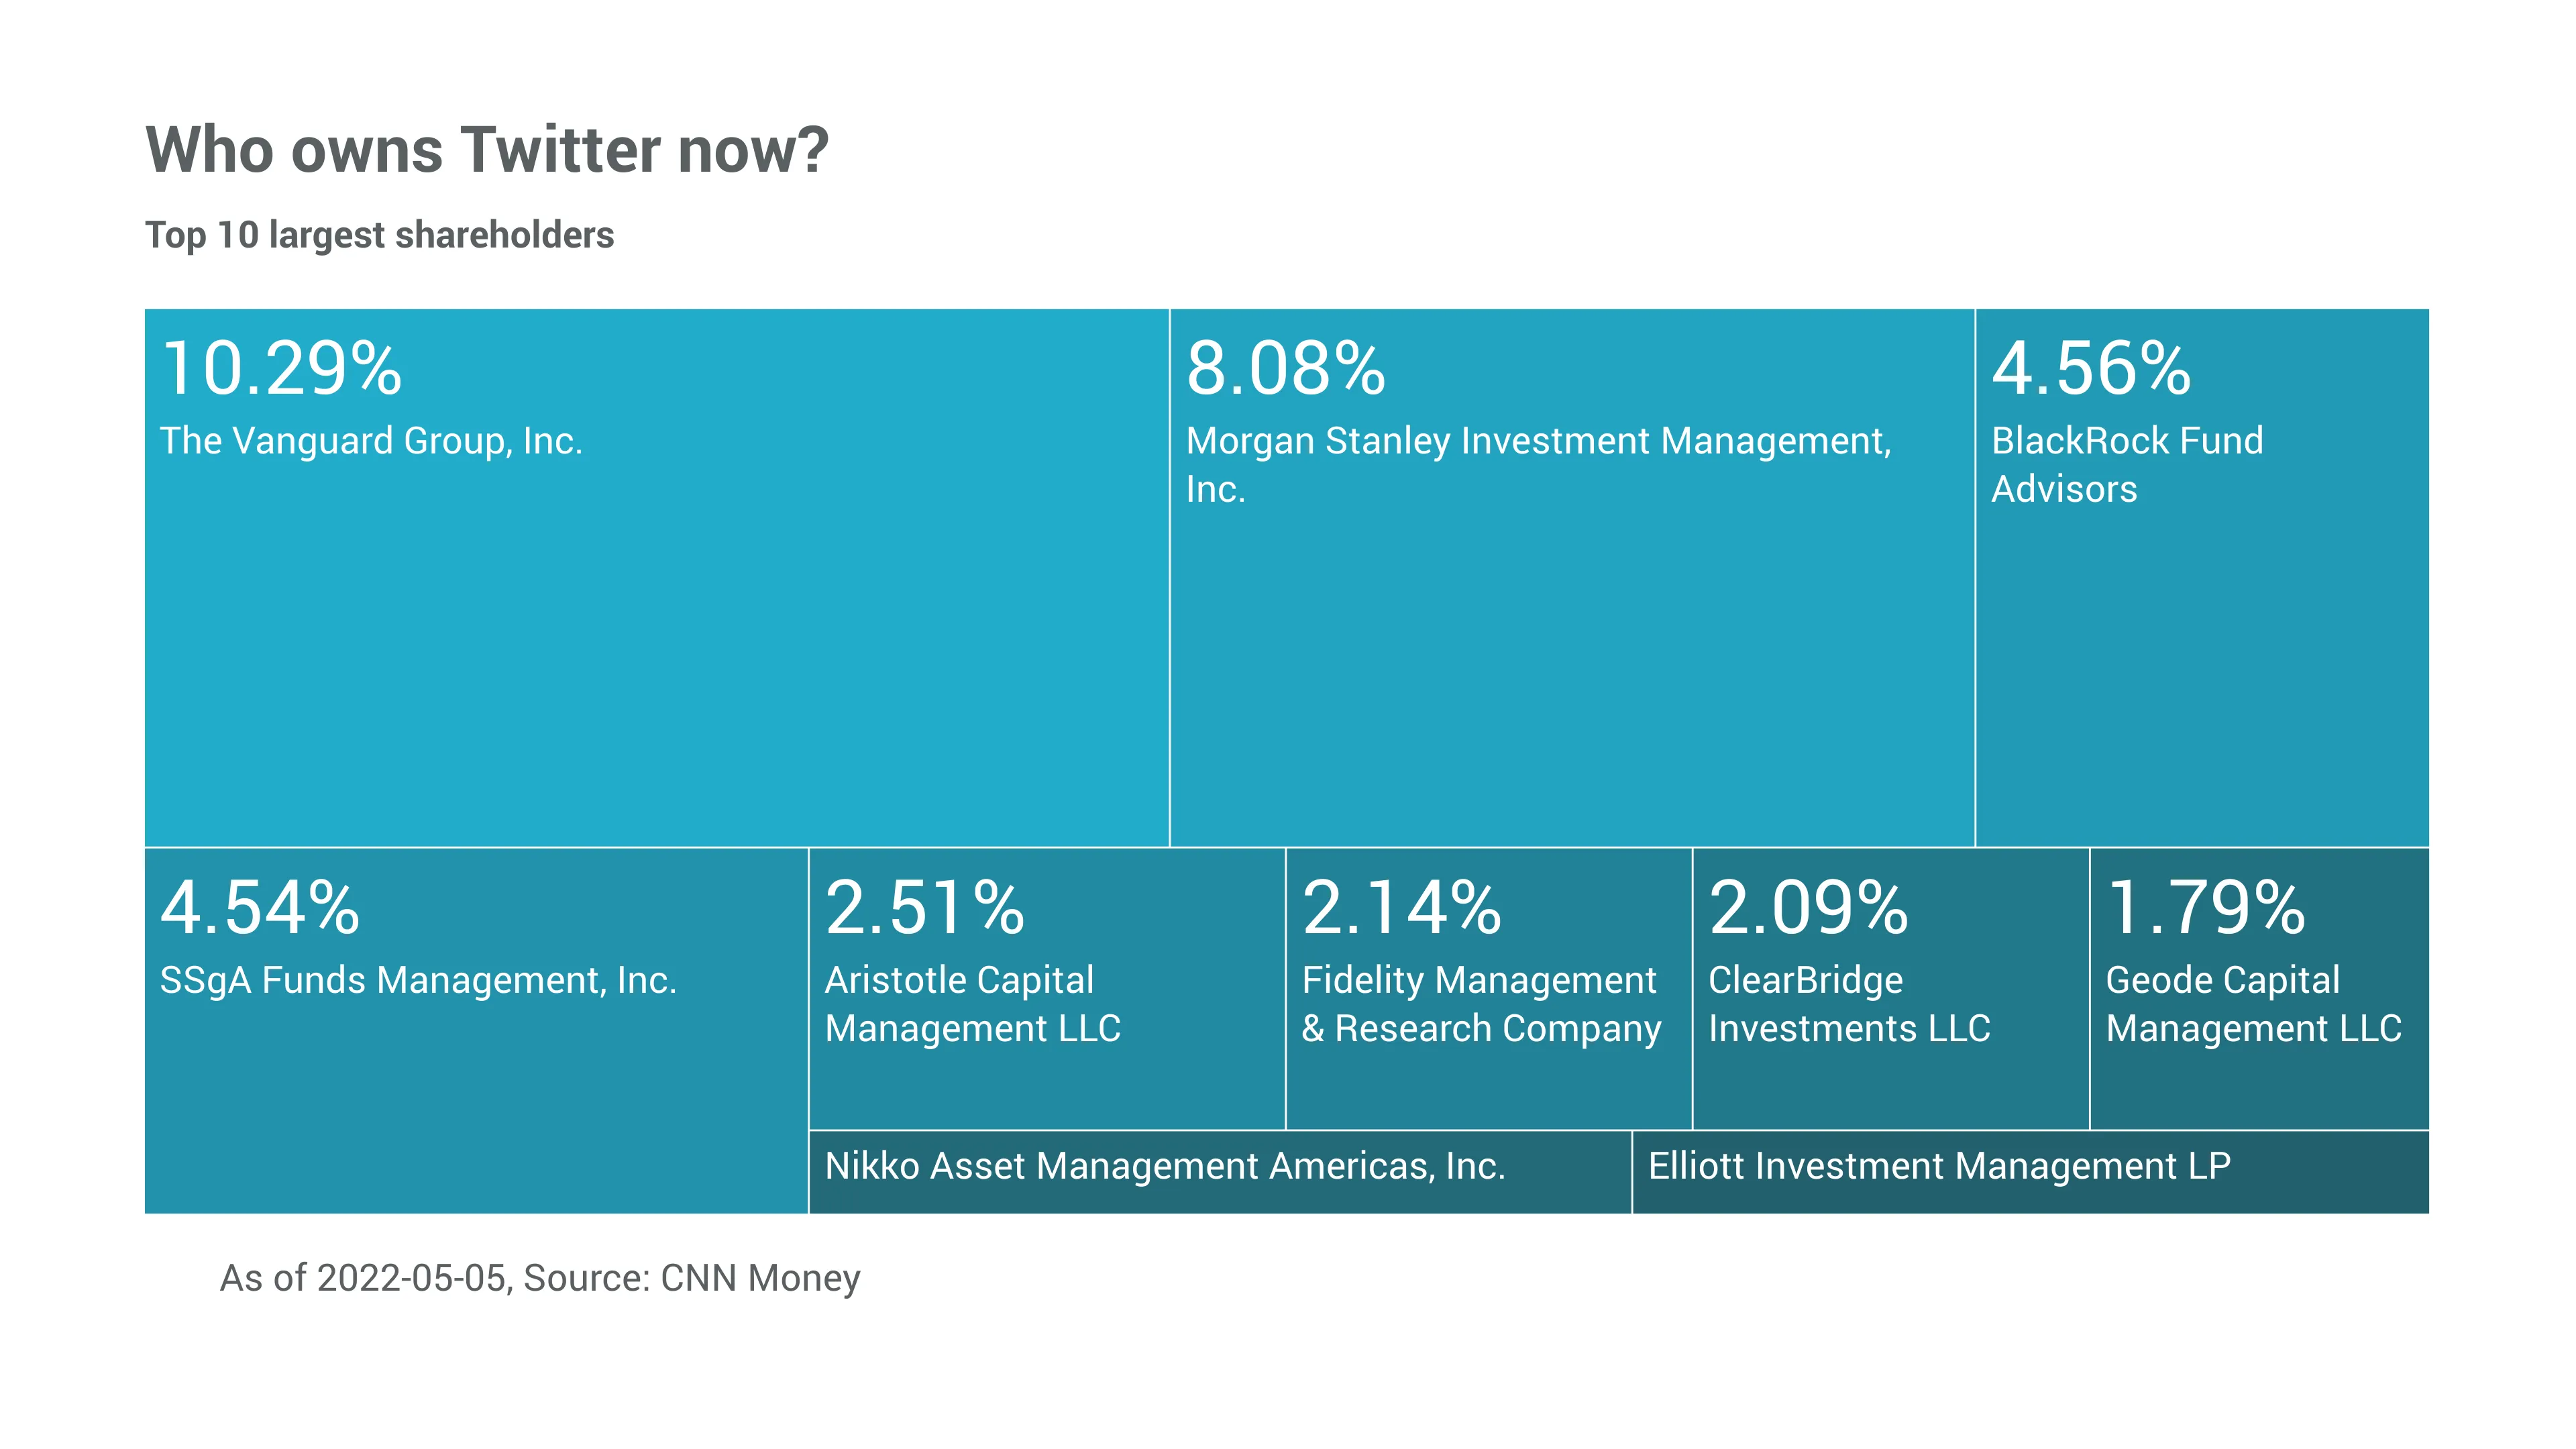Click the 2.51% percentage value
The image size is (2576, 1449).
pyautogui.click(x=925, y=908)
